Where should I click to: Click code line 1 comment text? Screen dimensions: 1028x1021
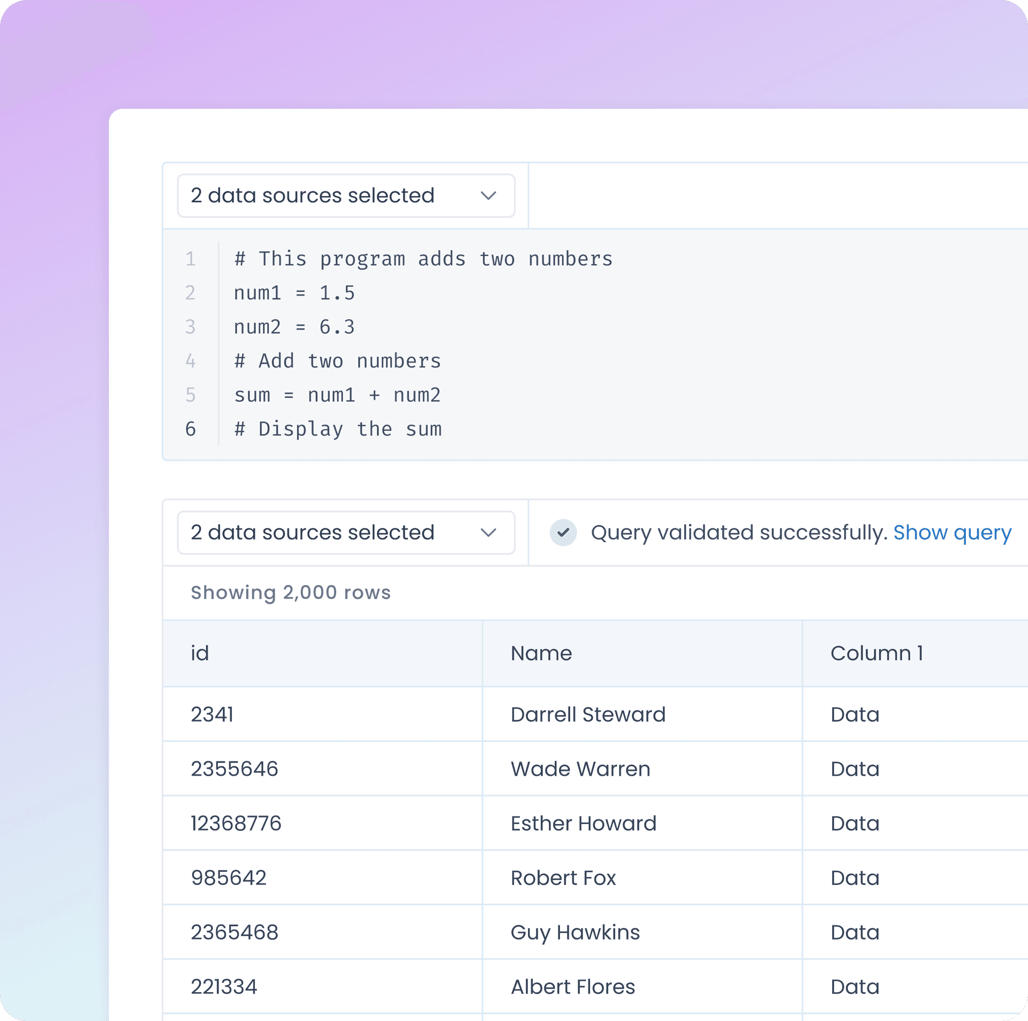pyautogui.click(x=423, y=259)
